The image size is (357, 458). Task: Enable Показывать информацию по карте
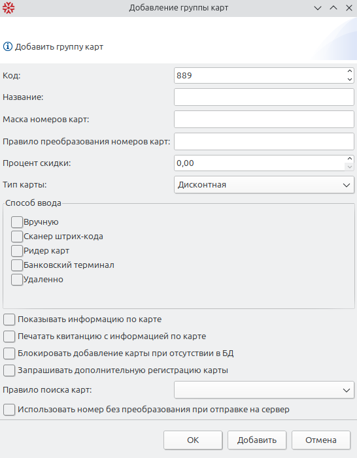pos(9,319)
